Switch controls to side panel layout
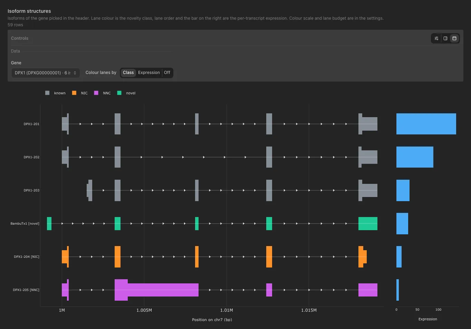Viewport: 471px width, 329px height. pyautogui.click(x=445, y=38)
